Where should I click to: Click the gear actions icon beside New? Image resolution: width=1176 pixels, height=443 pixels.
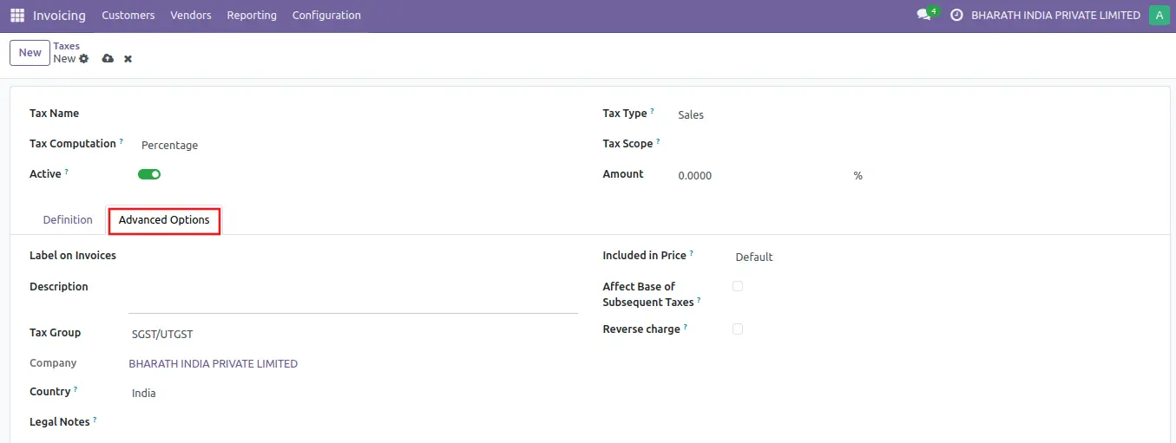point(84,59)
